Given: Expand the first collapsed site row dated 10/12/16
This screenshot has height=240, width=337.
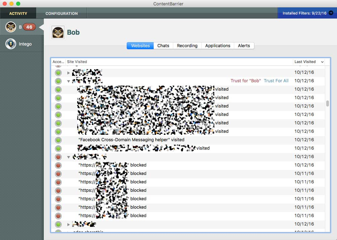Looking at the screenshot, I should pyautogui.click(x=68, y=73).
